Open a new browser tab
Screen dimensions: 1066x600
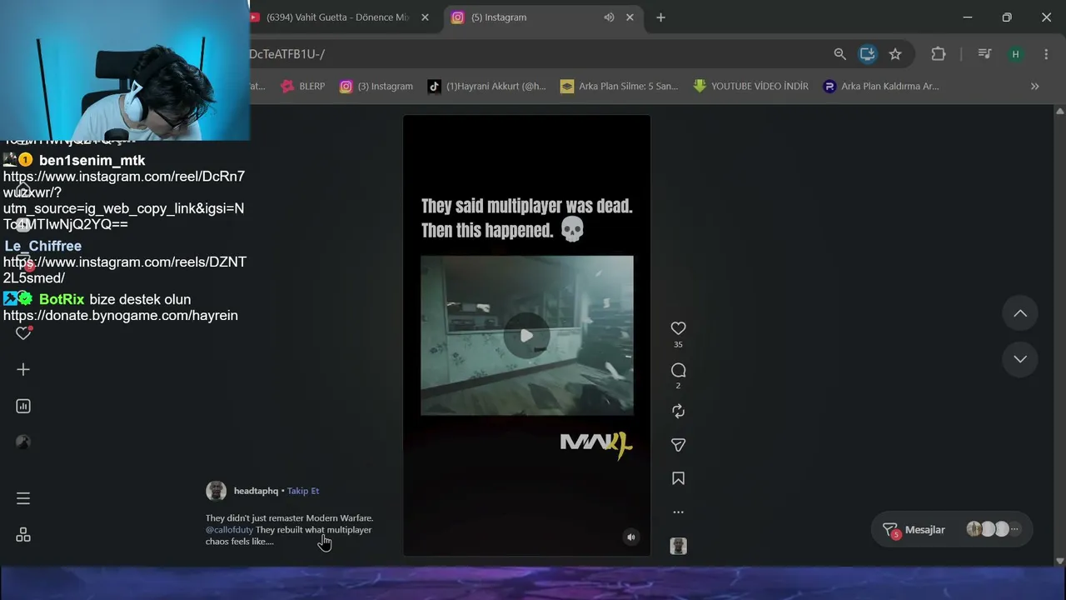(x=660, y=17)
